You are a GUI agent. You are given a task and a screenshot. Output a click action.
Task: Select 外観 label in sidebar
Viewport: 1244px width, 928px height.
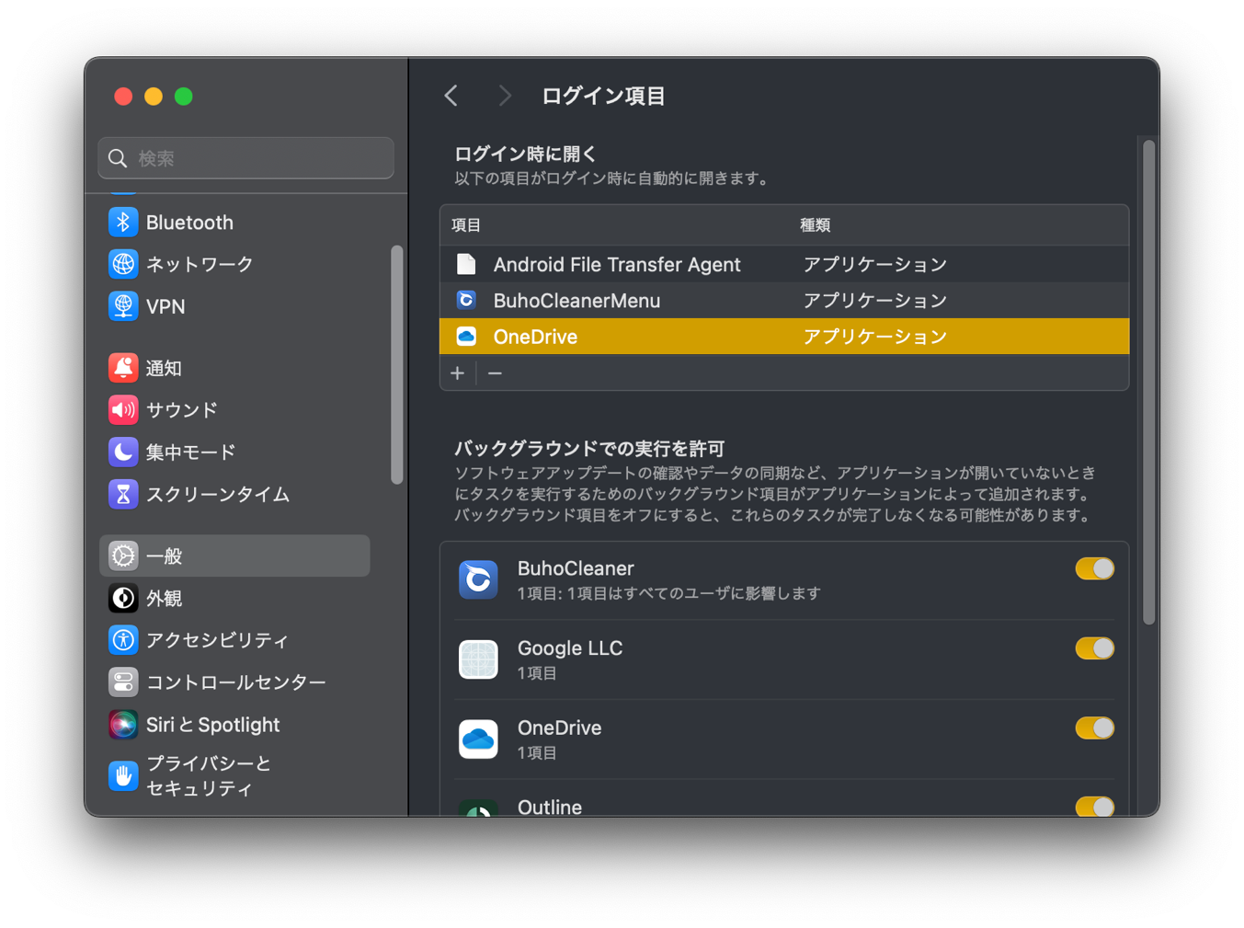[164, 598]
